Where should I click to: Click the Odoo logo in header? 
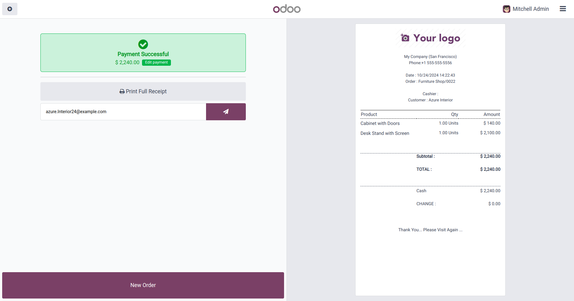tap(287, 9)
